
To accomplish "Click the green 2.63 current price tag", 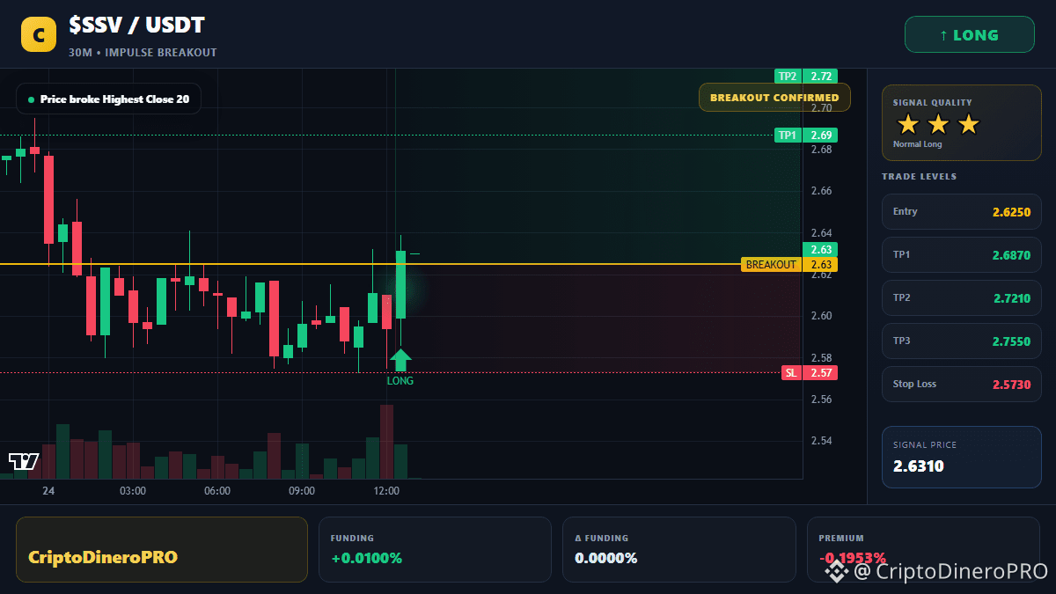I will 819,249.
